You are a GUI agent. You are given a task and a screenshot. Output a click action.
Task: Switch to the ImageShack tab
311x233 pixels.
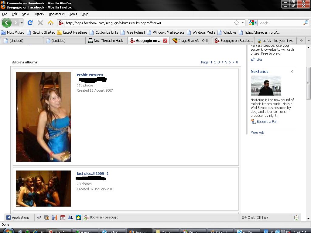[191, 40]
